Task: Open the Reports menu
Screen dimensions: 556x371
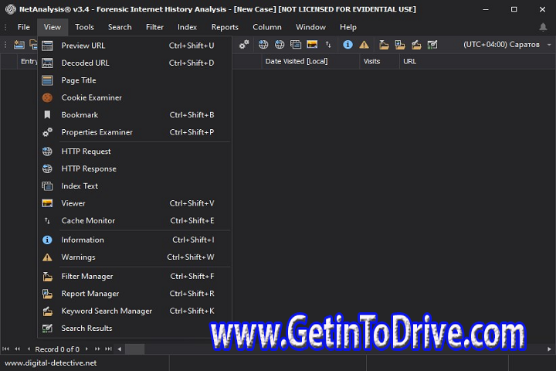Action: tap(225, 27)
